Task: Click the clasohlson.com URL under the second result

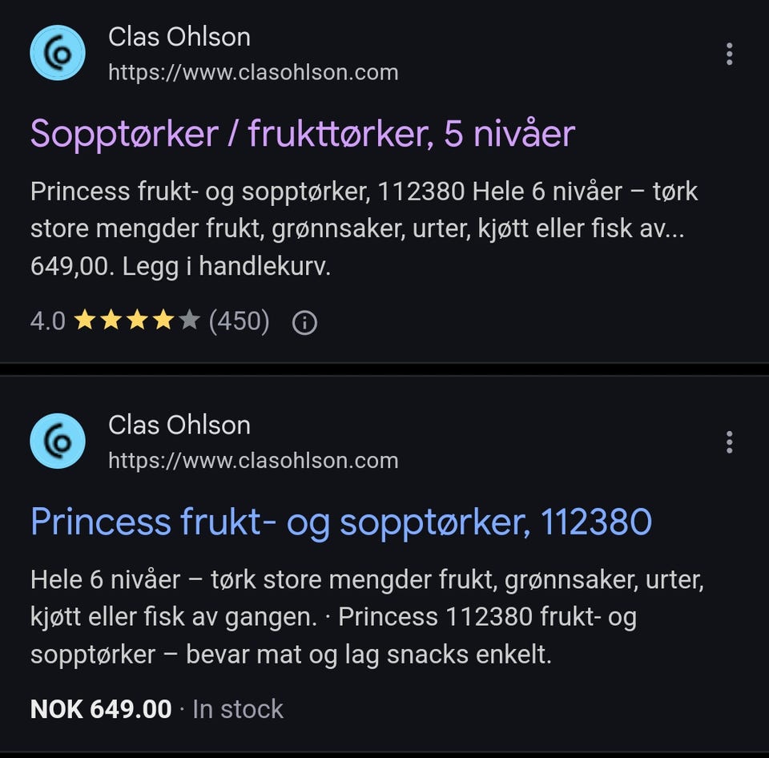Action: 254,461
